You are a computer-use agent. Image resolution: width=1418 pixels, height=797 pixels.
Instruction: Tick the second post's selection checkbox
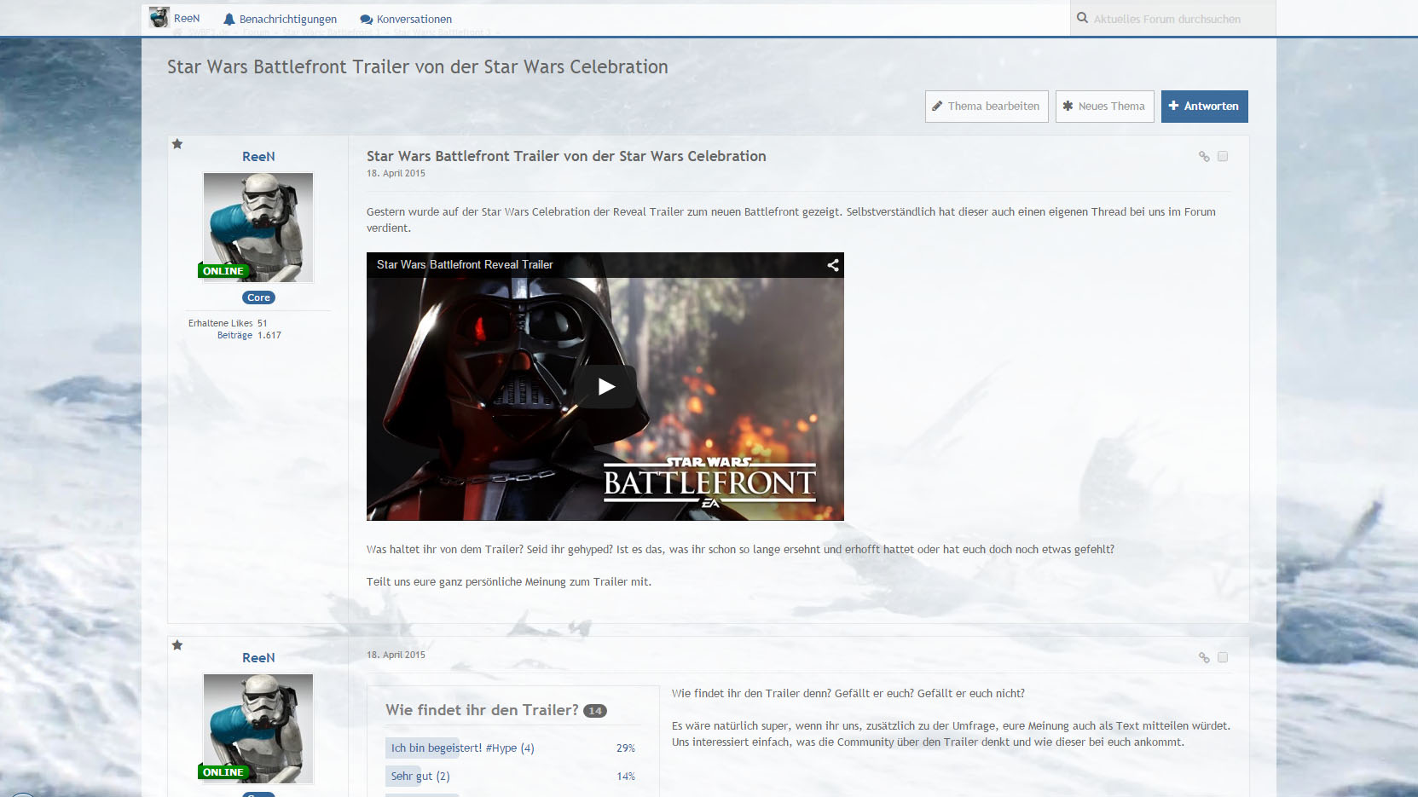[x=1223, y=657]
